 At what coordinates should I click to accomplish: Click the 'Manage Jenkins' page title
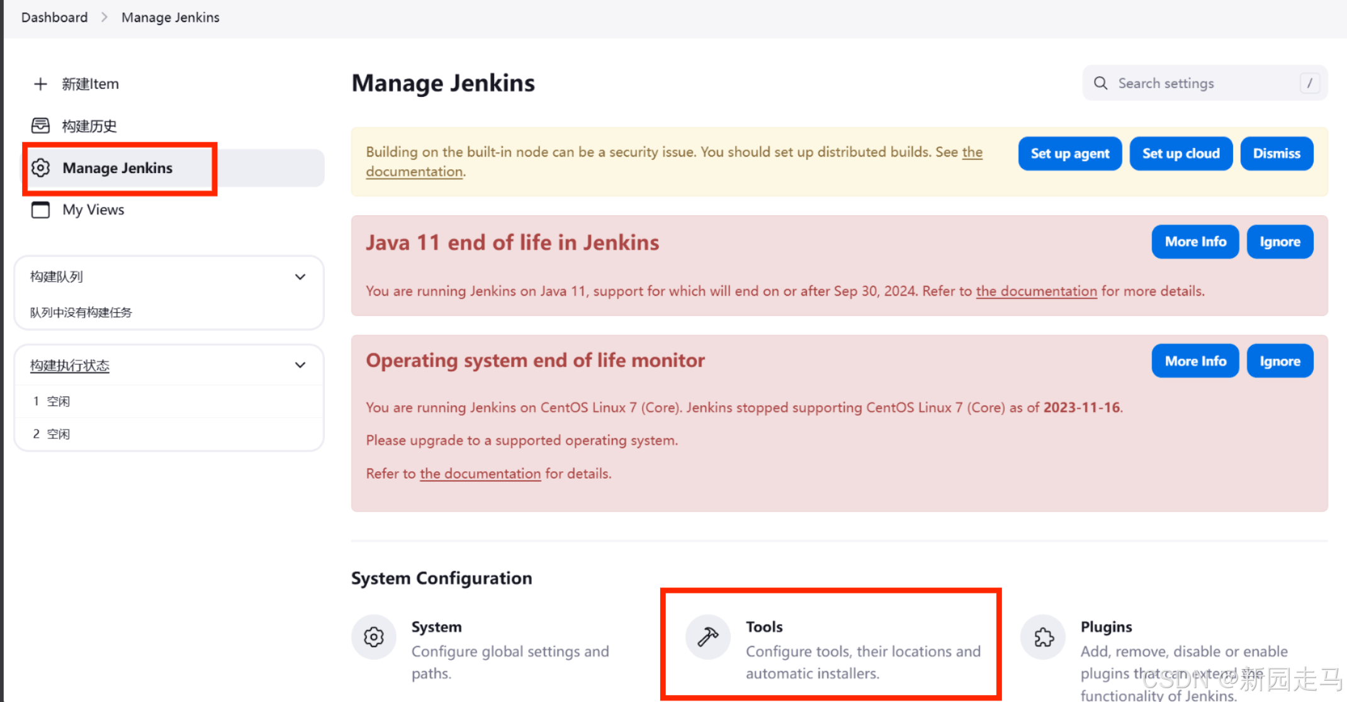(443, 83)
